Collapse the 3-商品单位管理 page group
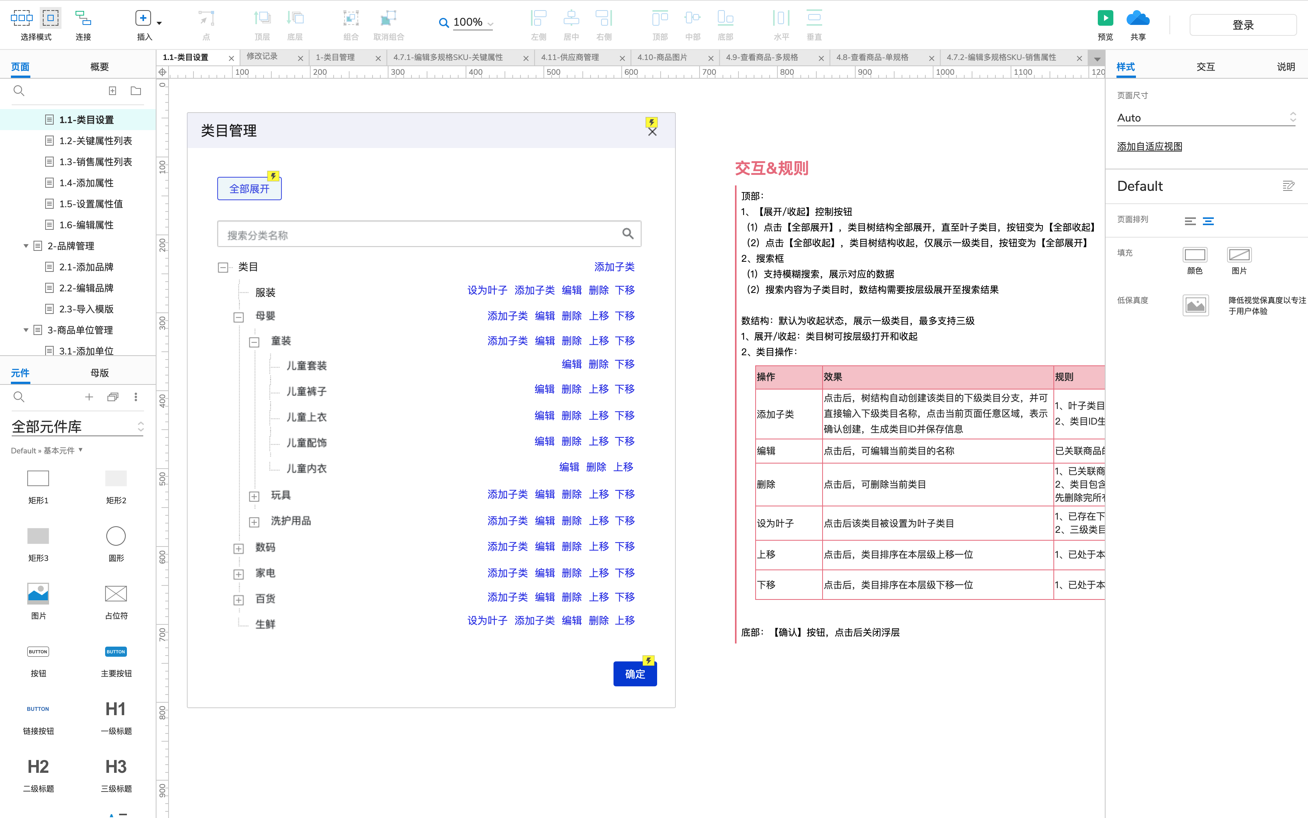The image size is (1308, 818). coord(25,330)
